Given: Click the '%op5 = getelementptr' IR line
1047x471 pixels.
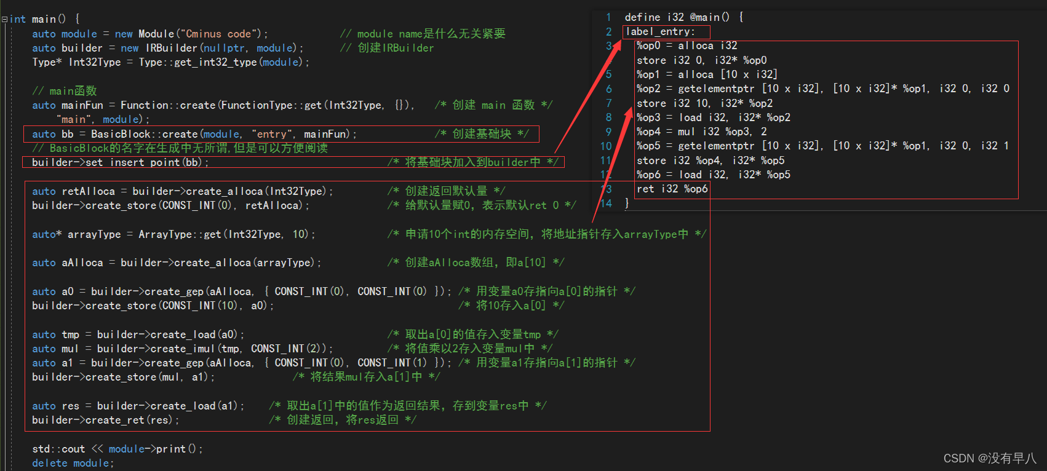Looking at the screenshot, I should 823,146.
